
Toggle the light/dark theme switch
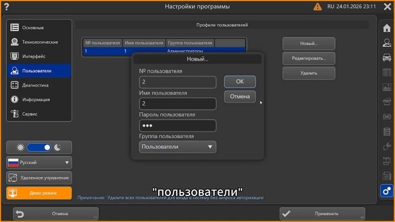pyautogui.click(x=39, y=147)
